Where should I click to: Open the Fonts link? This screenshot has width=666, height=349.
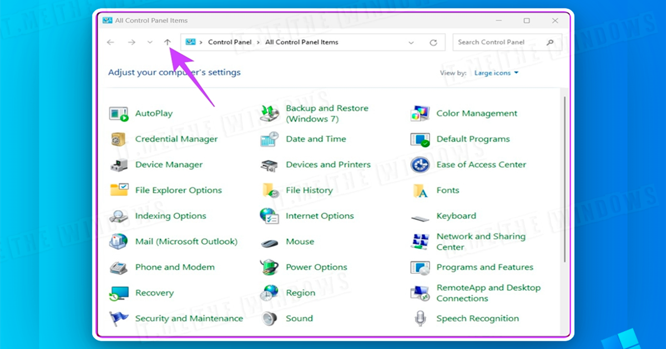(x=448, y=190)
